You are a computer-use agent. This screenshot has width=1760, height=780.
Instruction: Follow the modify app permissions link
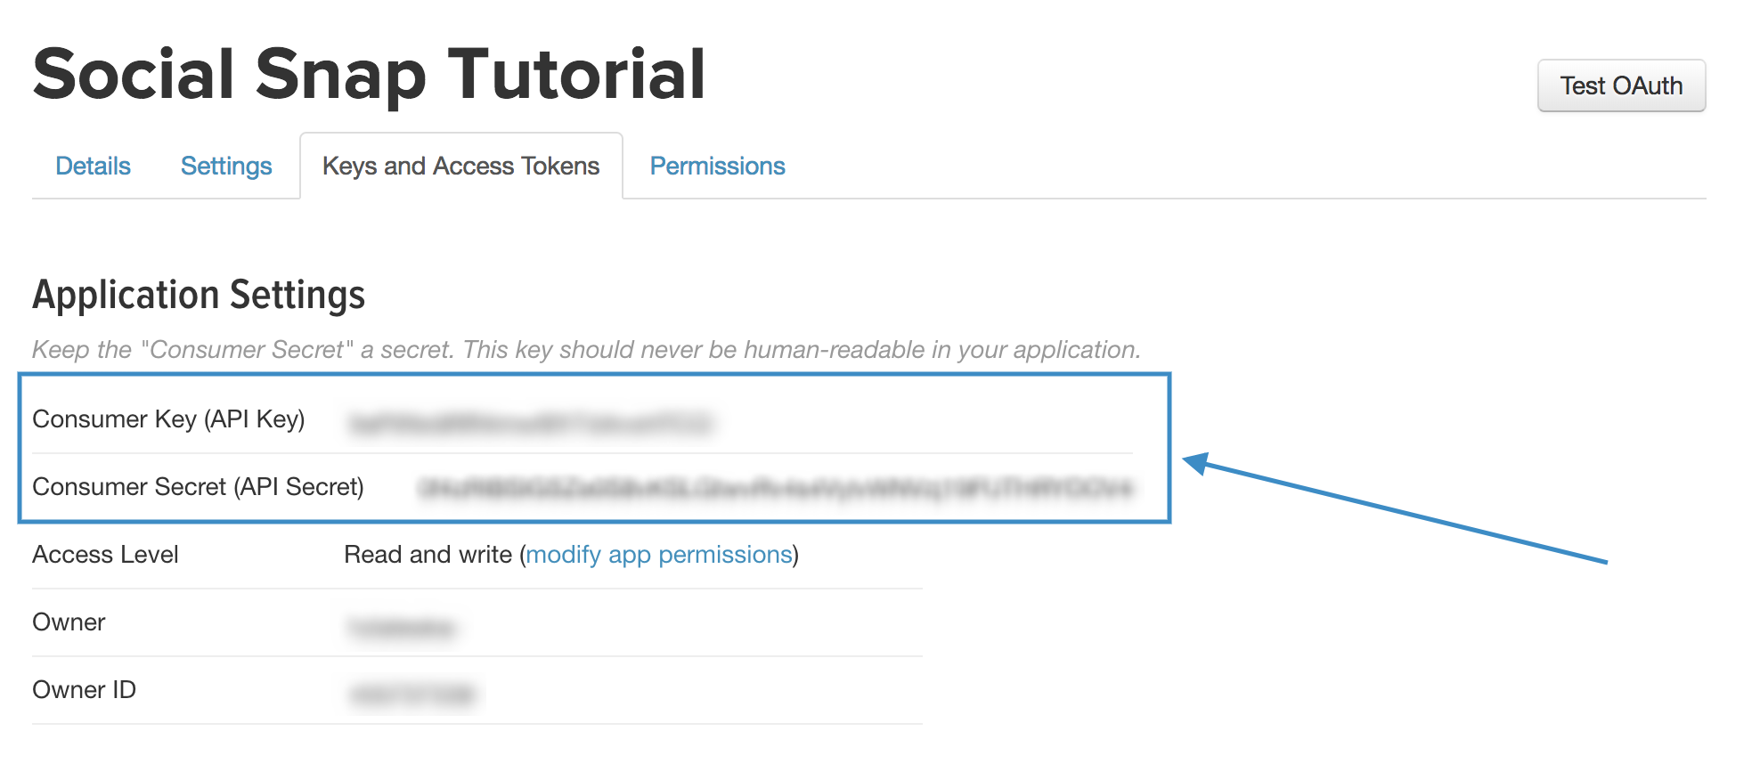659,555
